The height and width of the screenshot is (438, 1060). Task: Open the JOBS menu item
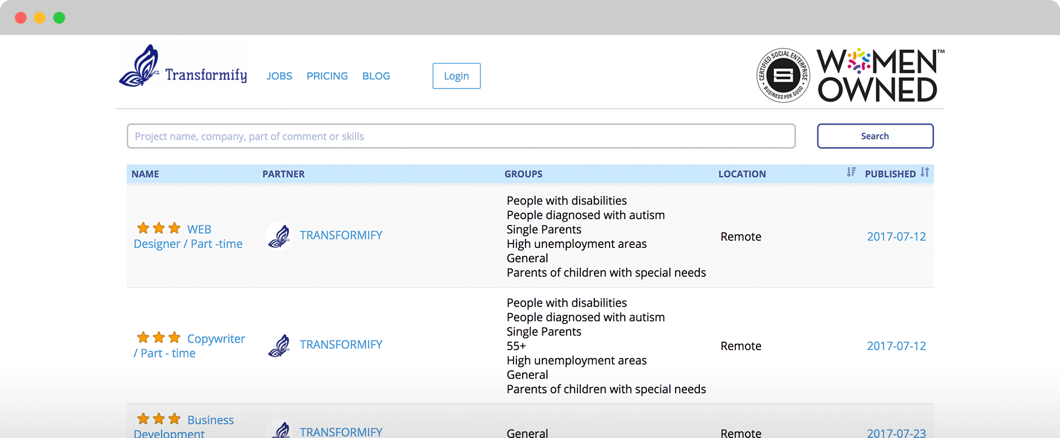[x=279, y=76]
